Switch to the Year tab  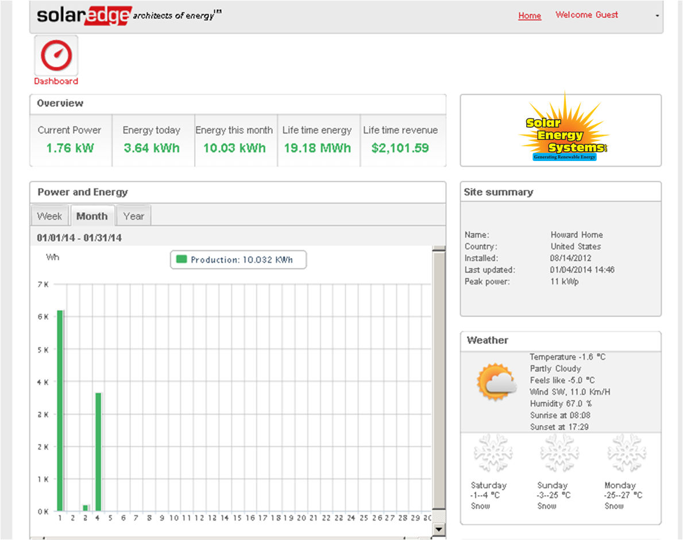(x=133, y=216)
